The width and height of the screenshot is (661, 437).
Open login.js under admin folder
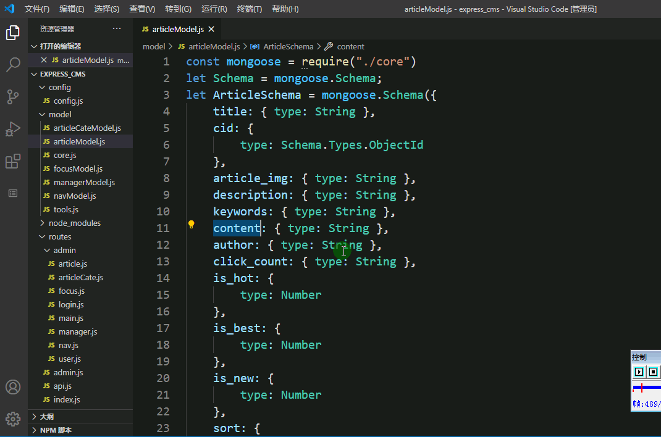pos(80,304)
